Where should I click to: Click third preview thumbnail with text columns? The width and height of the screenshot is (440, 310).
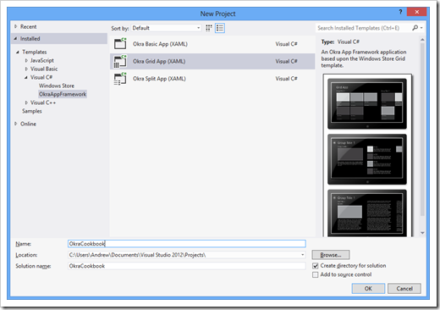(x=367, y=213)
